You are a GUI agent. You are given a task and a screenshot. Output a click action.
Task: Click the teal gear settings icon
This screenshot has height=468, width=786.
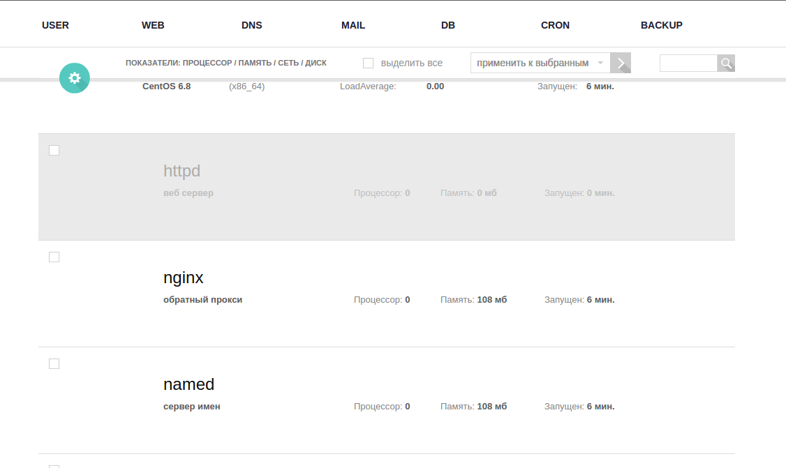(75, 78)
